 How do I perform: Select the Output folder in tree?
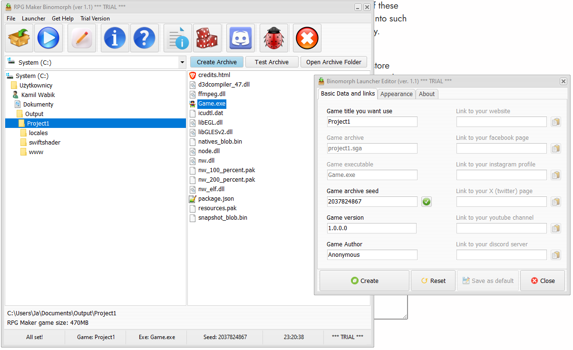(x=34, y=114)
